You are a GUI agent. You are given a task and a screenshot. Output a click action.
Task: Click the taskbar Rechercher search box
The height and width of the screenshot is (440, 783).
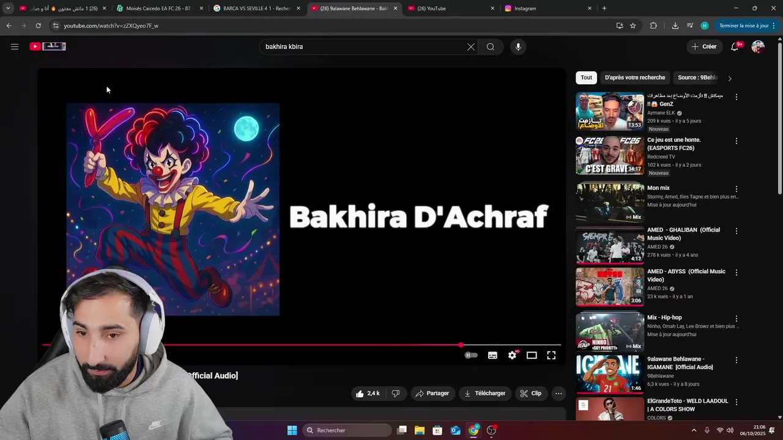[348, 430]
